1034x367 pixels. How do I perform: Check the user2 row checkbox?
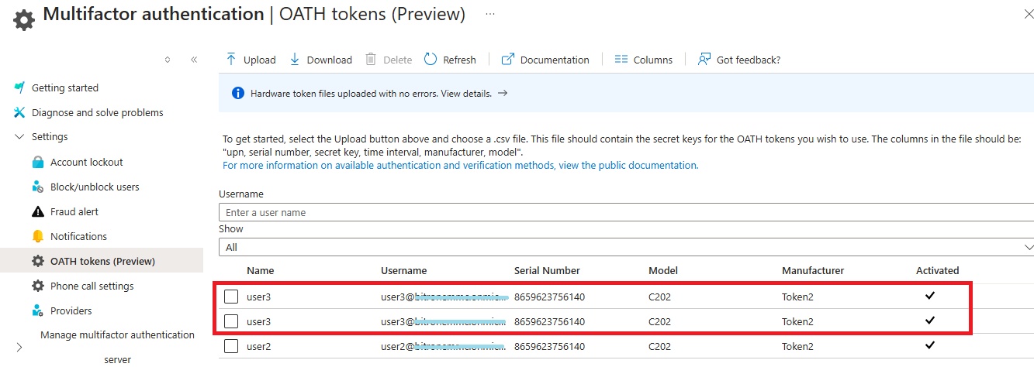pyautogui.click(x=231, y=346)
